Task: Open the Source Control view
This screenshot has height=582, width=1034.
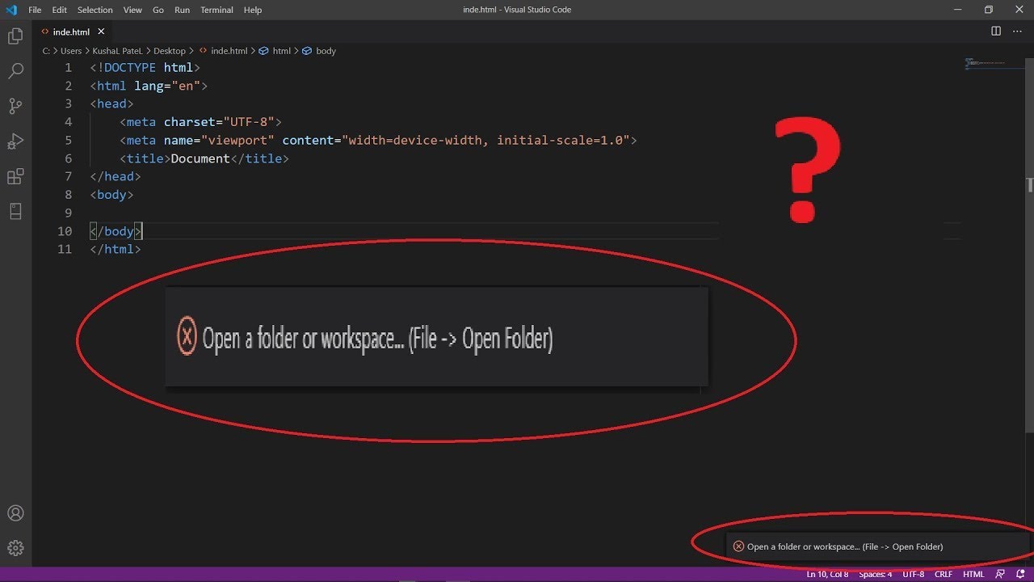Action: pyautogui.click(x=15, y=106)
